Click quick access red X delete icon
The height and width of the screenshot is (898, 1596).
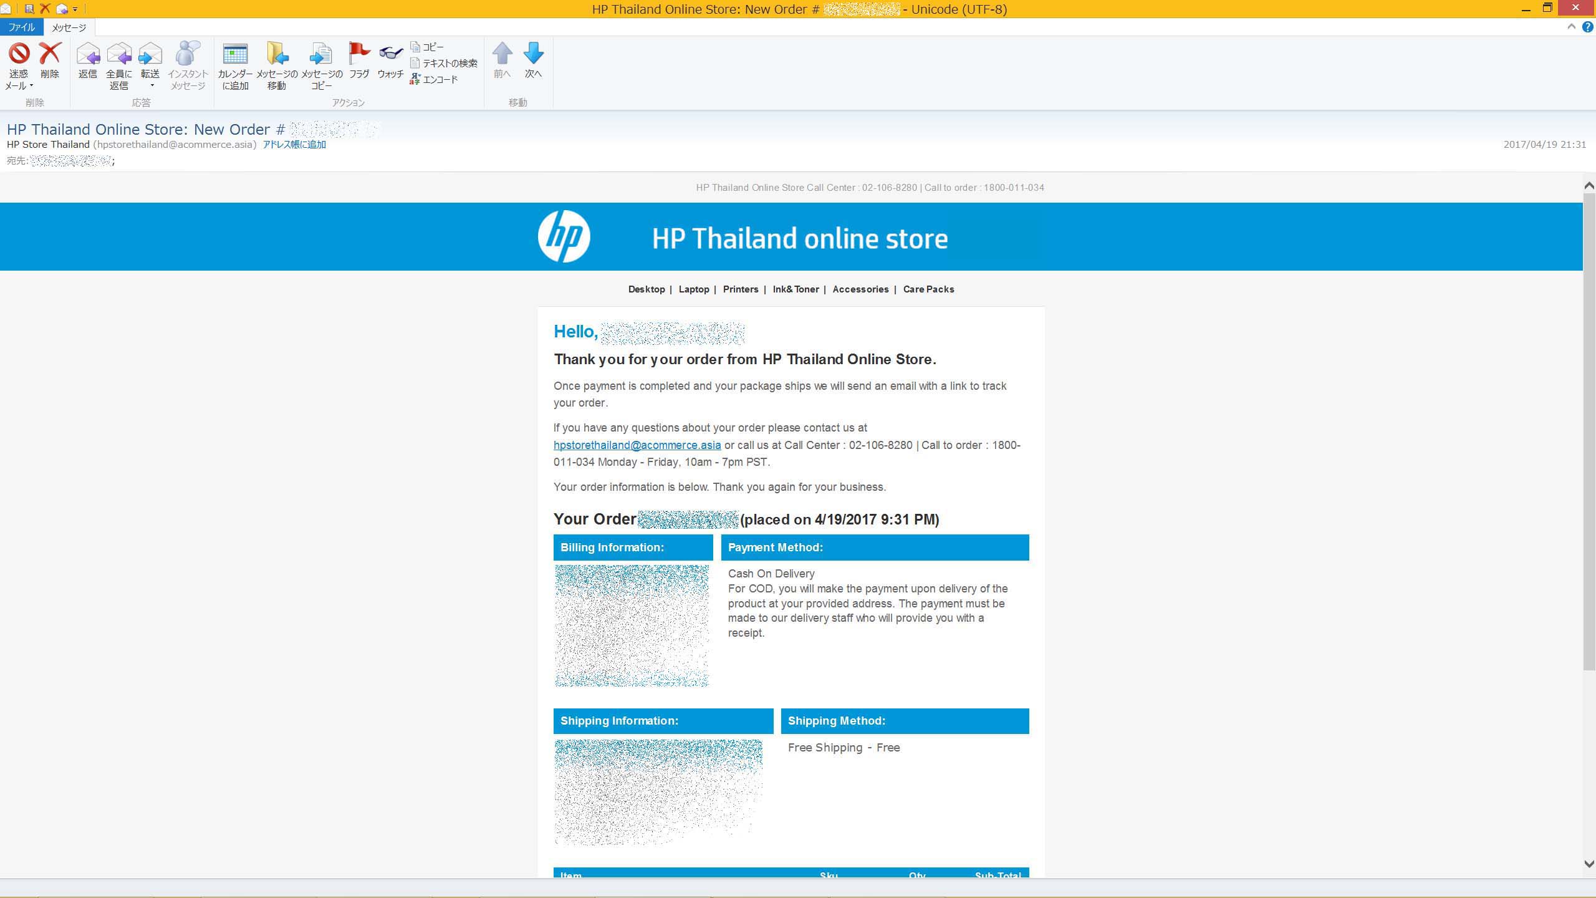(45, 9)
